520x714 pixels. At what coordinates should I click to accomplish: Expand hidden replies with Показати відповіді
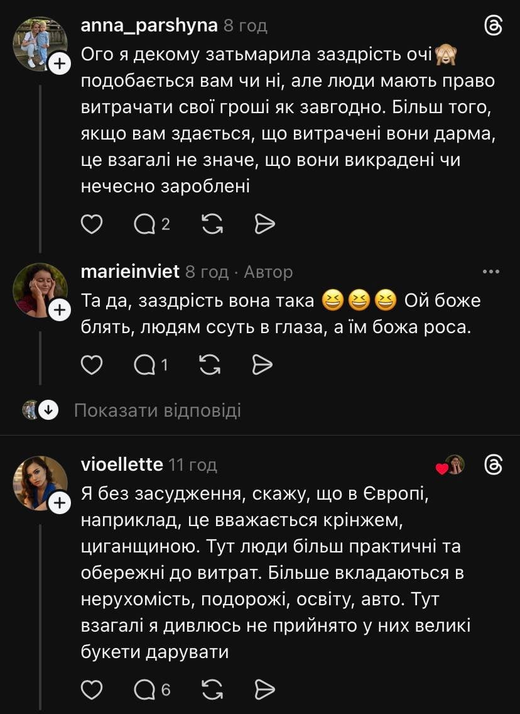[x=157, y=410]
